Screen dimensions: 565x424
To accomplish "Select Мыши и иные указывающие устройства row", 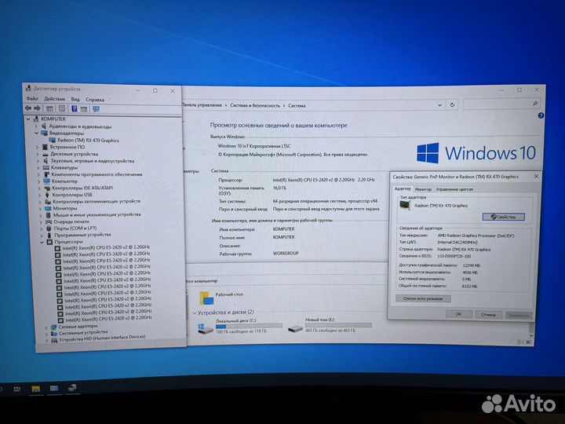I will point(97,214).
